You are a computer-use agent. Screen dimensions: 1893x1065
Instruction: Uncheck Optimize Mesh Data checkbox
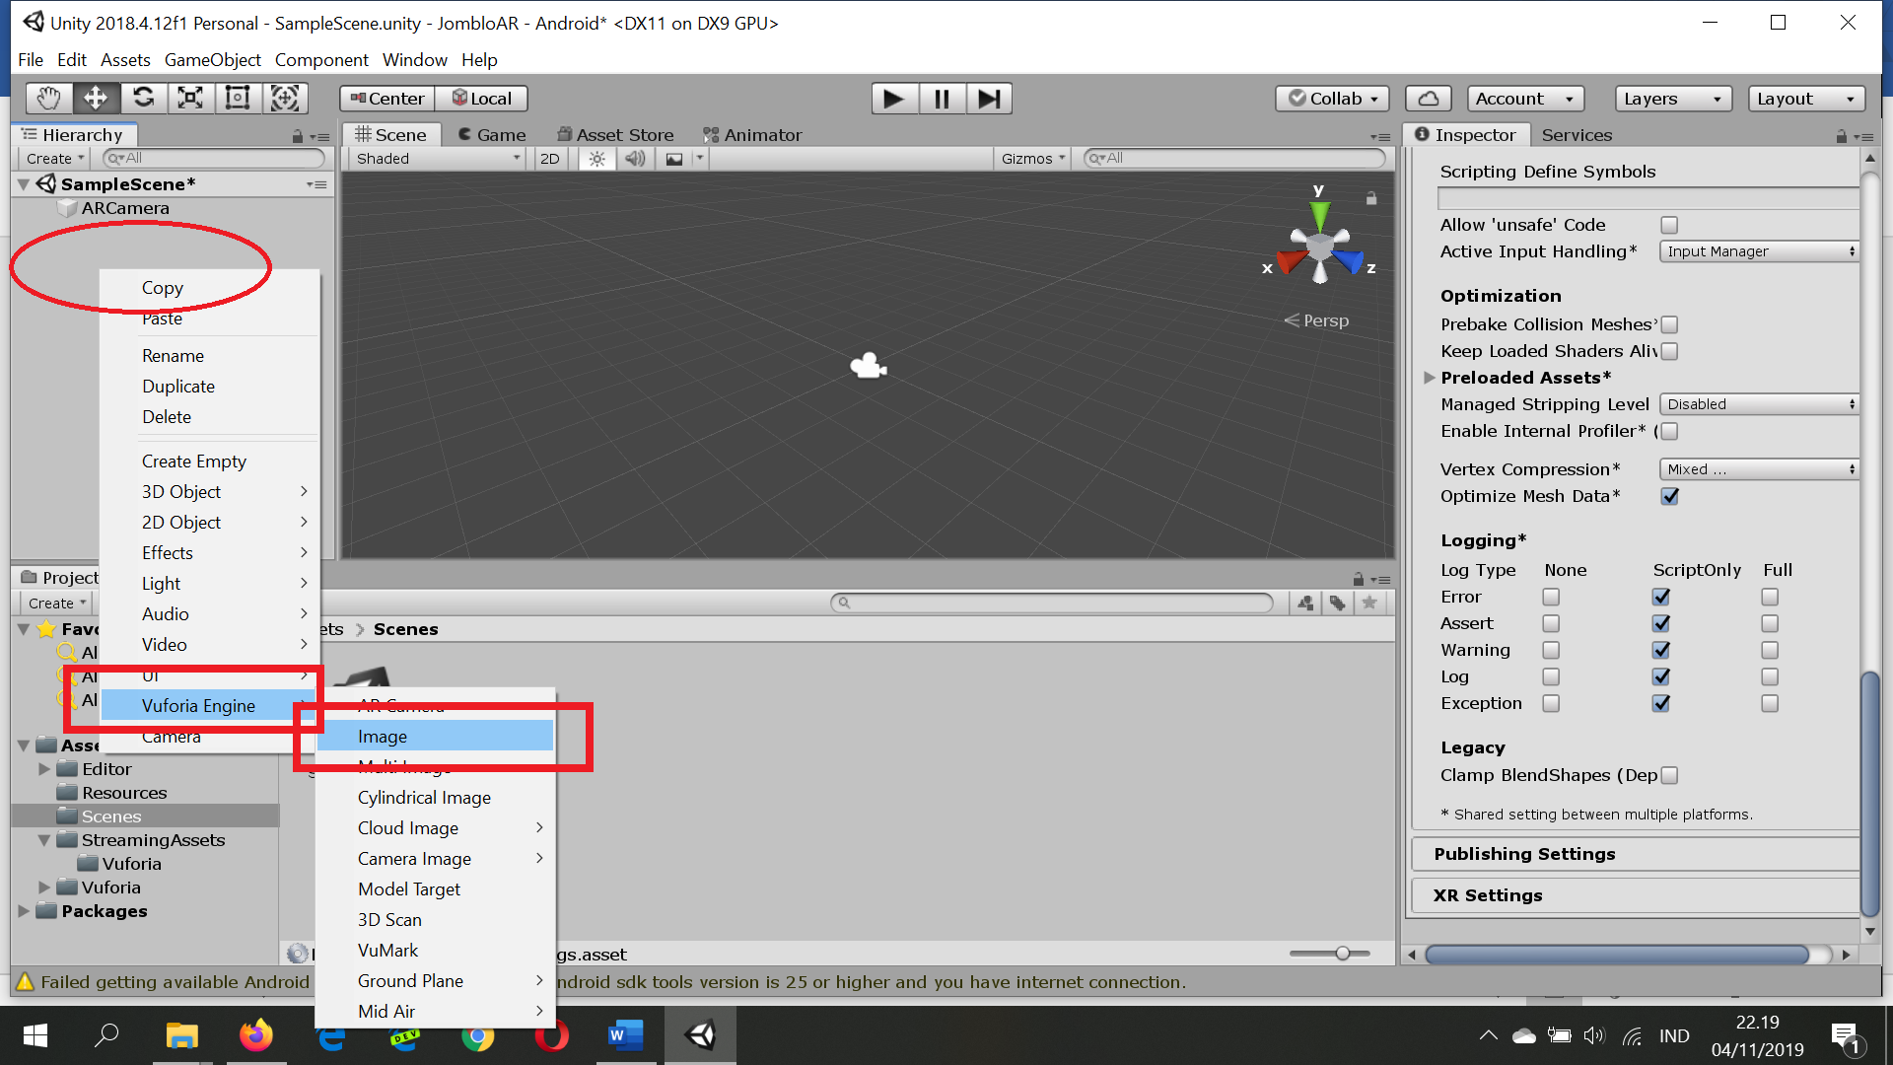[x=1669, y=496]
